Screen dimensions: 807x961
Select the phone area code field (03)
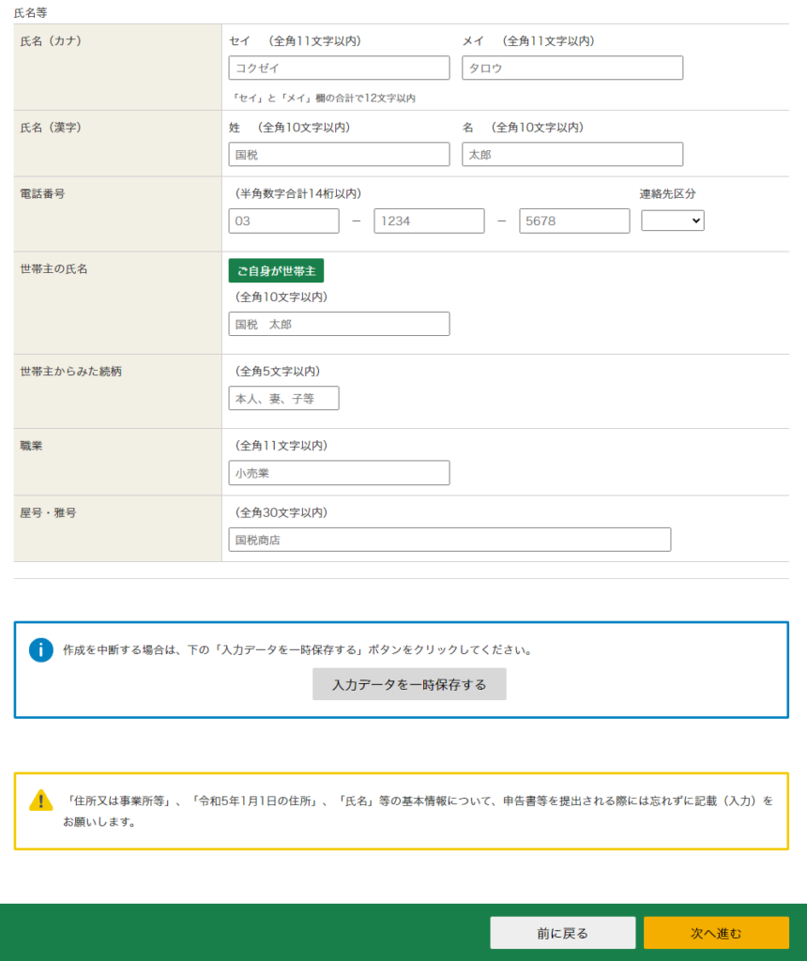(283, 221)
